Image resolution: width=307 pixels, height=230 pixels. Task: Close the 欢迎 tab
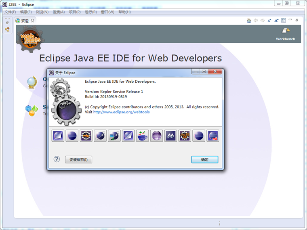click(x=33, y=21)
